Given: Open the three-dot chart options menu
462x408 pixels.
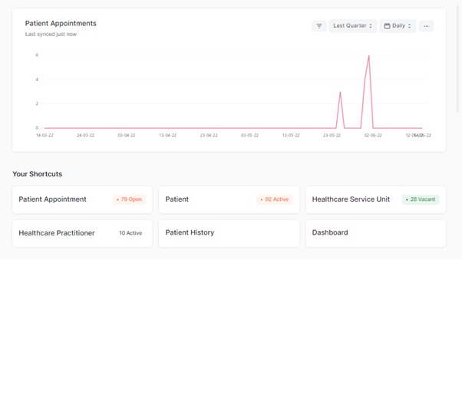Looking at the screenshot, I should pos(427,26).
